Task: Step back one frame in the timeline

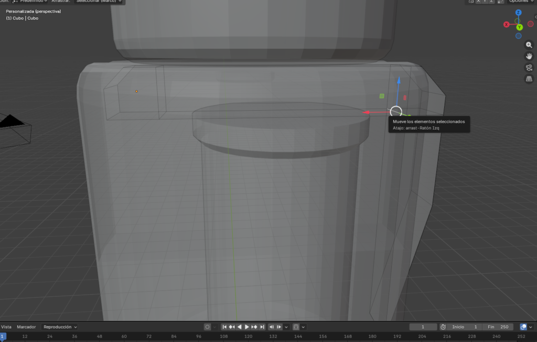Action: tap(271, 327)
